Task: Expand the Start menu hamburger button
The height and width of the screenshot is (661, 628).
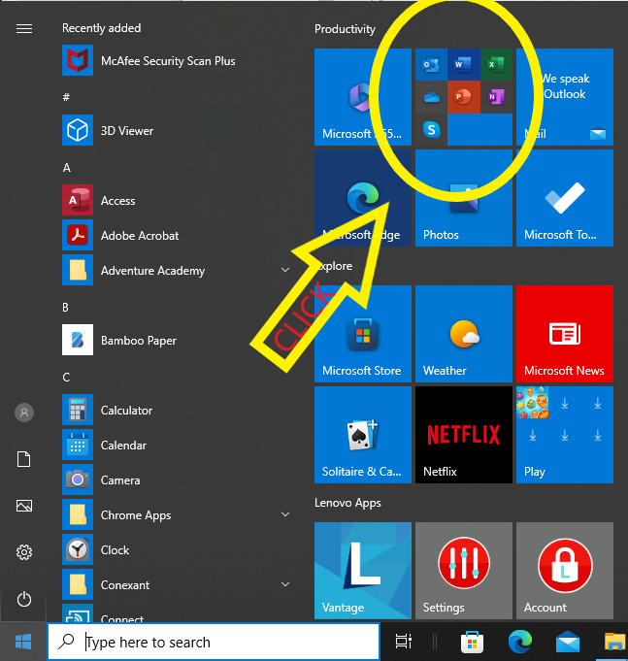Action: coord(24,28)
